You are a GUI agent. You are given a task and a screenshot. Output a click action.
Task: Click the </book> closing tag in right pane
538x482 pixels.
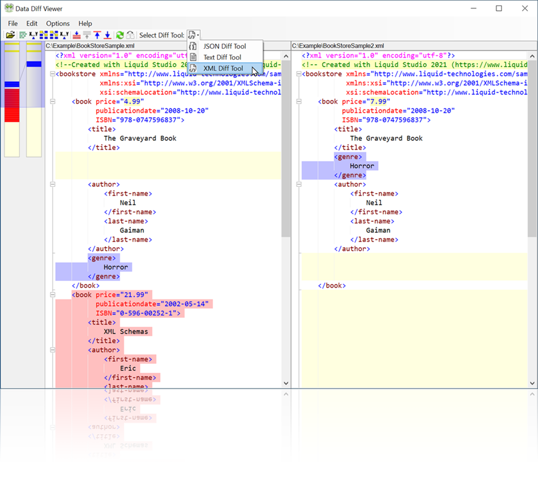(x=332, y=285)
